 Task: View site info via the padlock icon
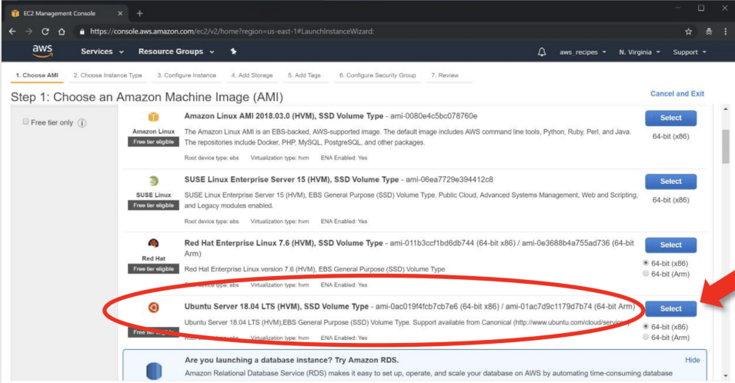[82, 32]
